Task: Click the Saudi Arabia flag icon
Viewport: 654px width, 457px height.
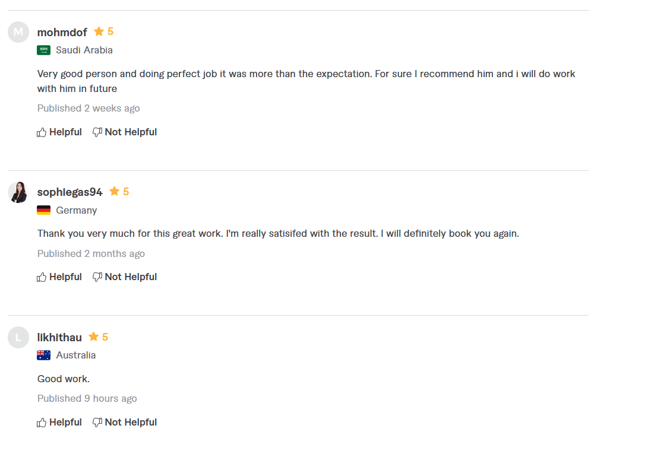Action: point(43,50)
